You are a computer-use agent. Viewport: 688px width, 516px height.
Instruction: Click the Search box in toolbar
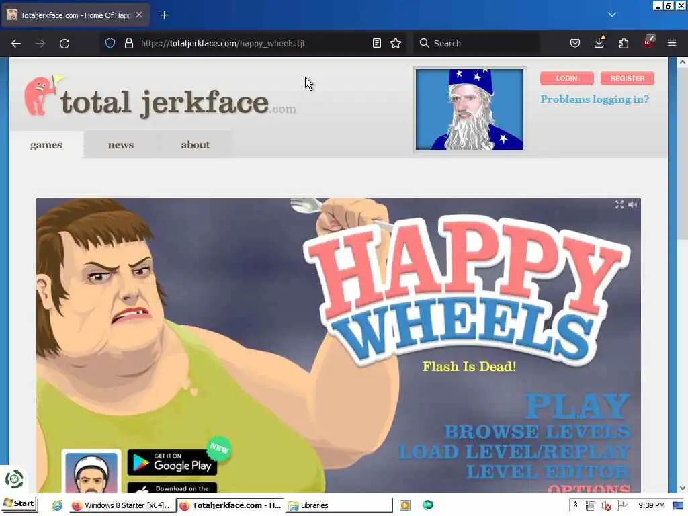pos(476,43)
